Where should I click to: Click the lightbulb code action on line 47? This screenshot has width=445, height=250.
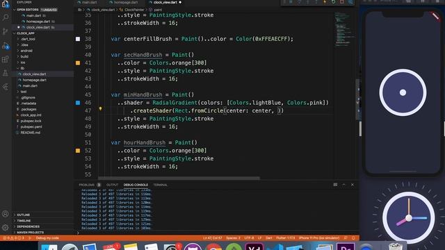[100, 108]
